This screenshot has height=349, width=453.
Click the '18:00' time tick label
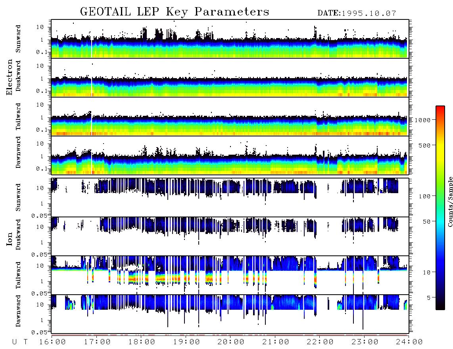tap(142, 342)
